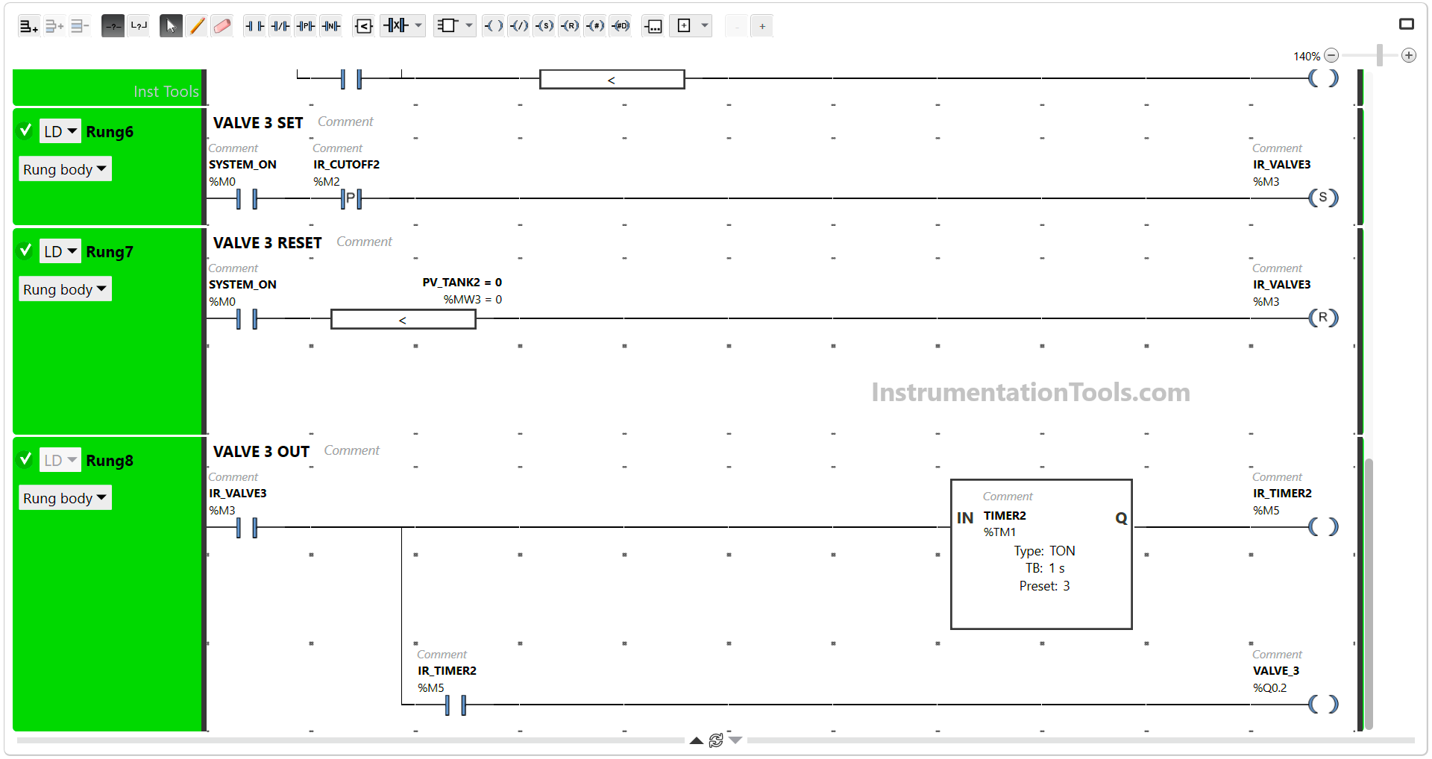Open the LD language dropdown for Rung8
Screen dimensions: 1432x759
pos(60,460)
